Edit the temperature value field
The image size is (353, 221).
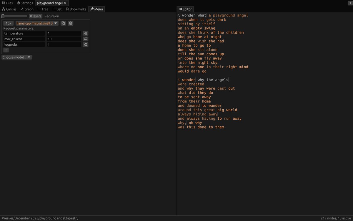64,33
